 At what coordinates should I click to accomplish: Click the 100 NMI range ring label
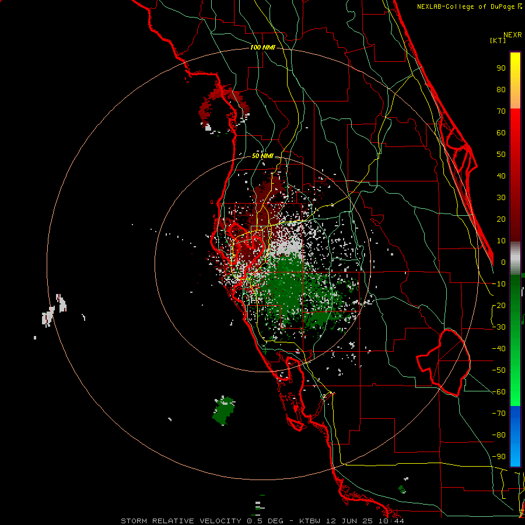tap(262, 47)
